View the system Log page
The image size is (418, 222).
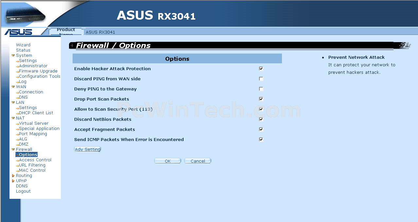(23, 82)
